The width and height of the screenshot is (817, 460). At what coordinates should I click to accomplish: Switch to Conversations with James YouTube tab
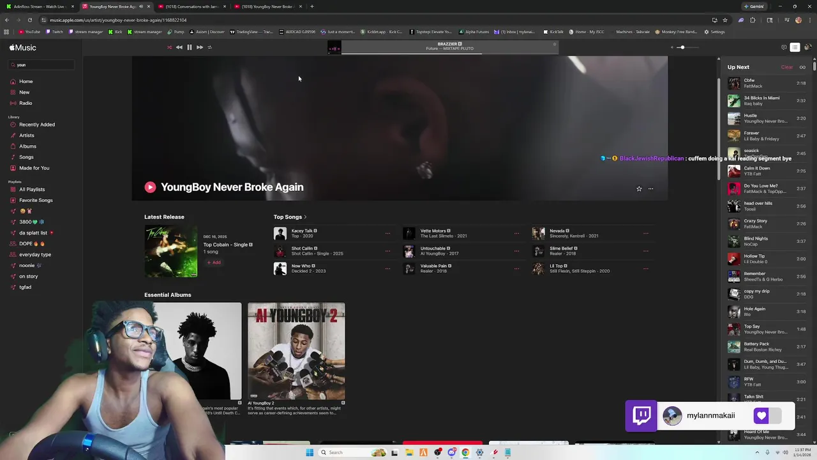(191, 6)
